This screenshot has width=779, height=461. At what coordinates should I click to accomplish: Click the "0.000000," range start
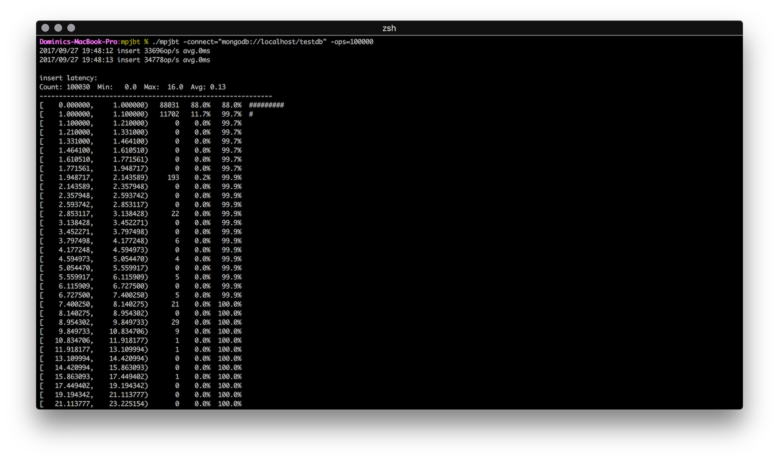[76, 105]
